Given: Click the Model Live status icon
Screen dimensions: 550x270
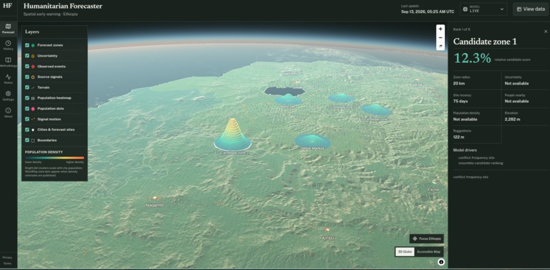Looking at the screenshot, I should coord(465,9).
